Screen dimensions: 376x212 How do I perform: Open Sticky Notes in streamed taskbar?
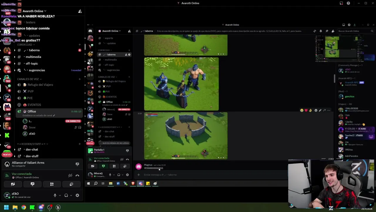point(148,183)
